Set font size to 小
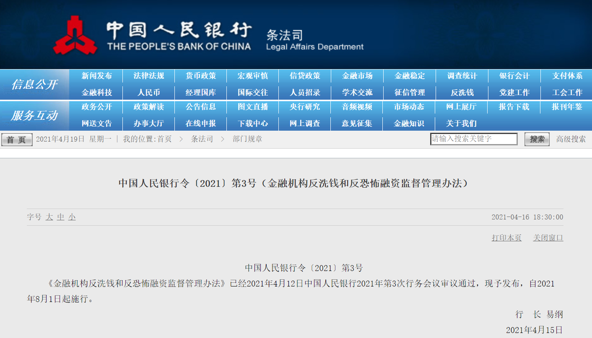 (x=72, y=217)
